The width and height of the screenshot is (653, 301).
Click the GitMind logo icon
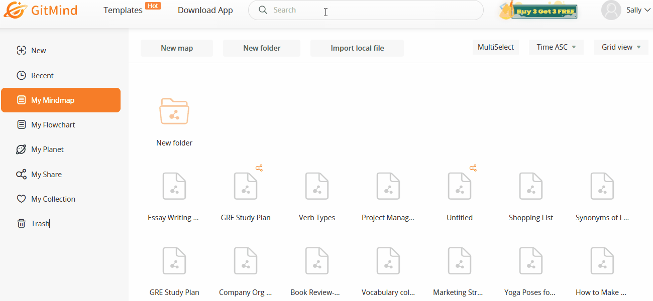15,10
